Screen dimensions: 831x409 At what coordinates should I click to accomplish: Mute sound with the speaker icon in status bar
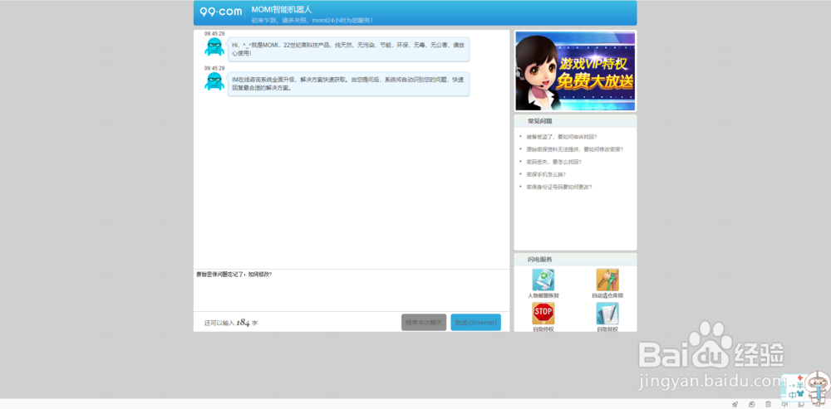[x=785, y=404]
